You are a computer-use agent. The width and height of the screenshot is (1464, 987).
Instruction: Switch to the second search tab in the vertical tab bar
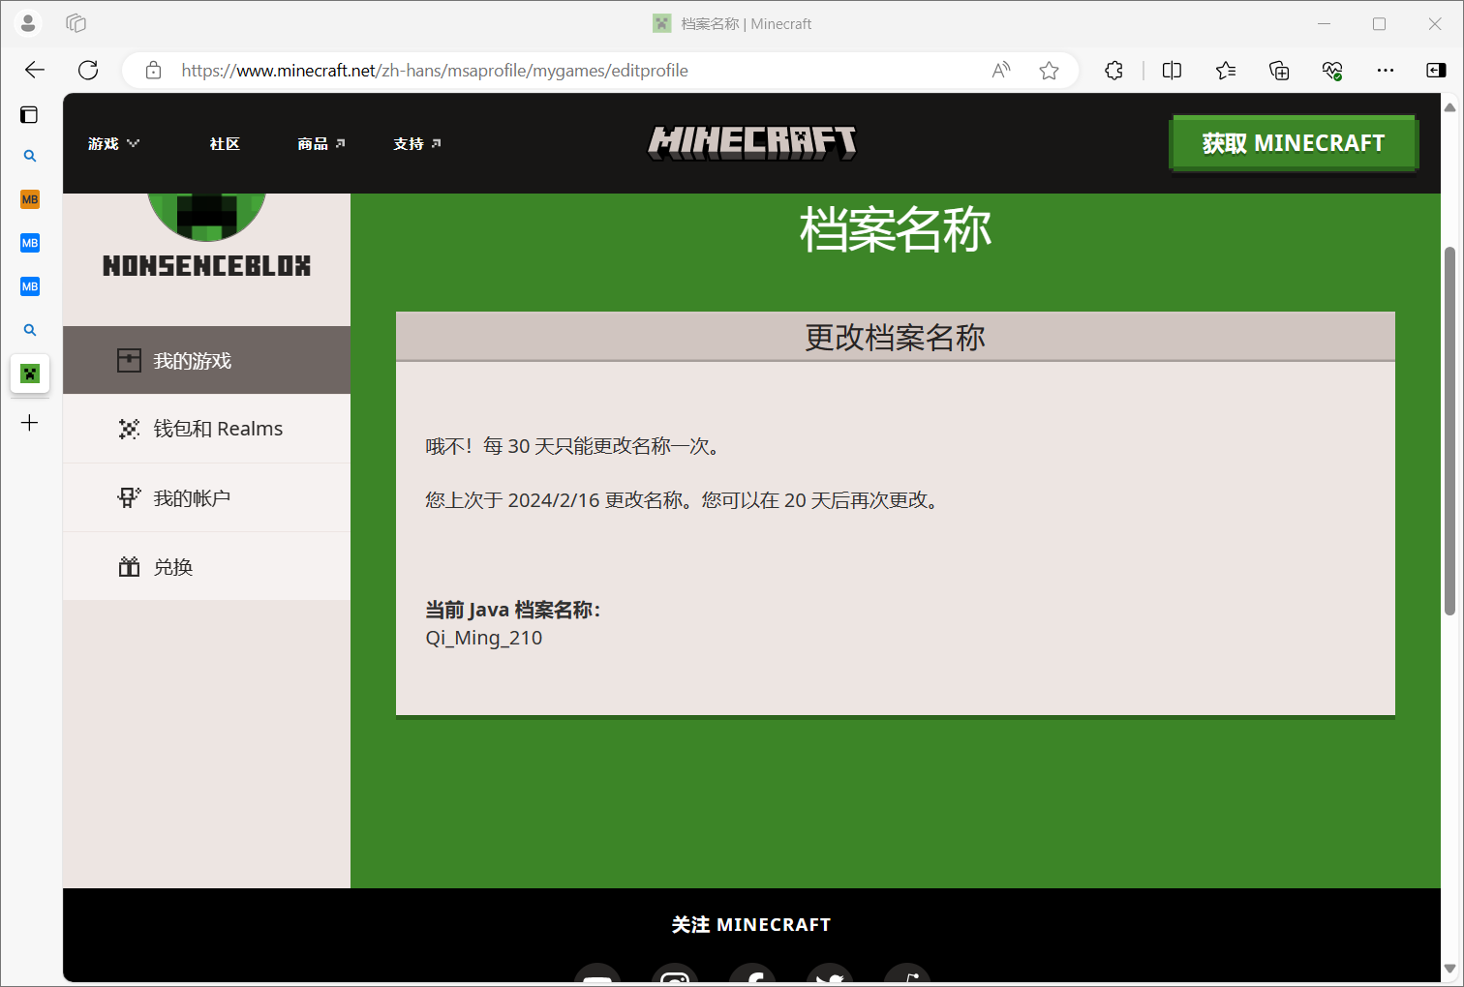point(30,330)
